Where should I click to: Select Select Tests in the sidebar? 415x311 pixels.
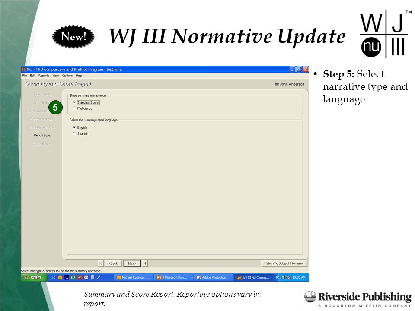(x=42, y=94)
